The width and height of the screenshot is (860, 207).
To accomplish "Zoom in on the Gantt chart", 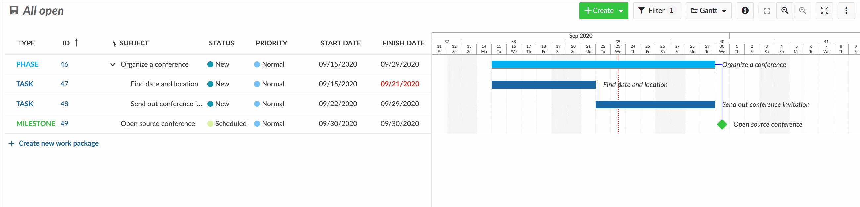I will click(803, 10).
